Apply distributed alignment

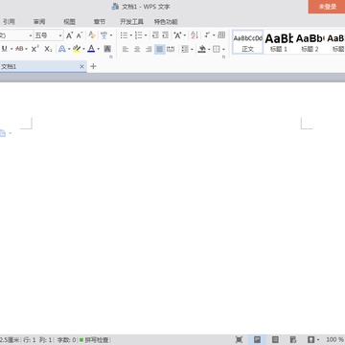(x=171, y=49)
